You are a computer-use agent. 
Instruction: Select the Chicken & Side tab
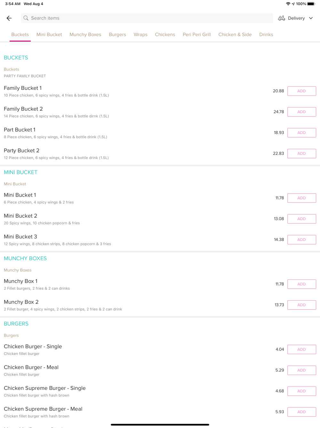(x=235, y=35)
